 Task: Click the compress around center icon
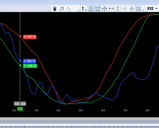[x=131, y=9]
